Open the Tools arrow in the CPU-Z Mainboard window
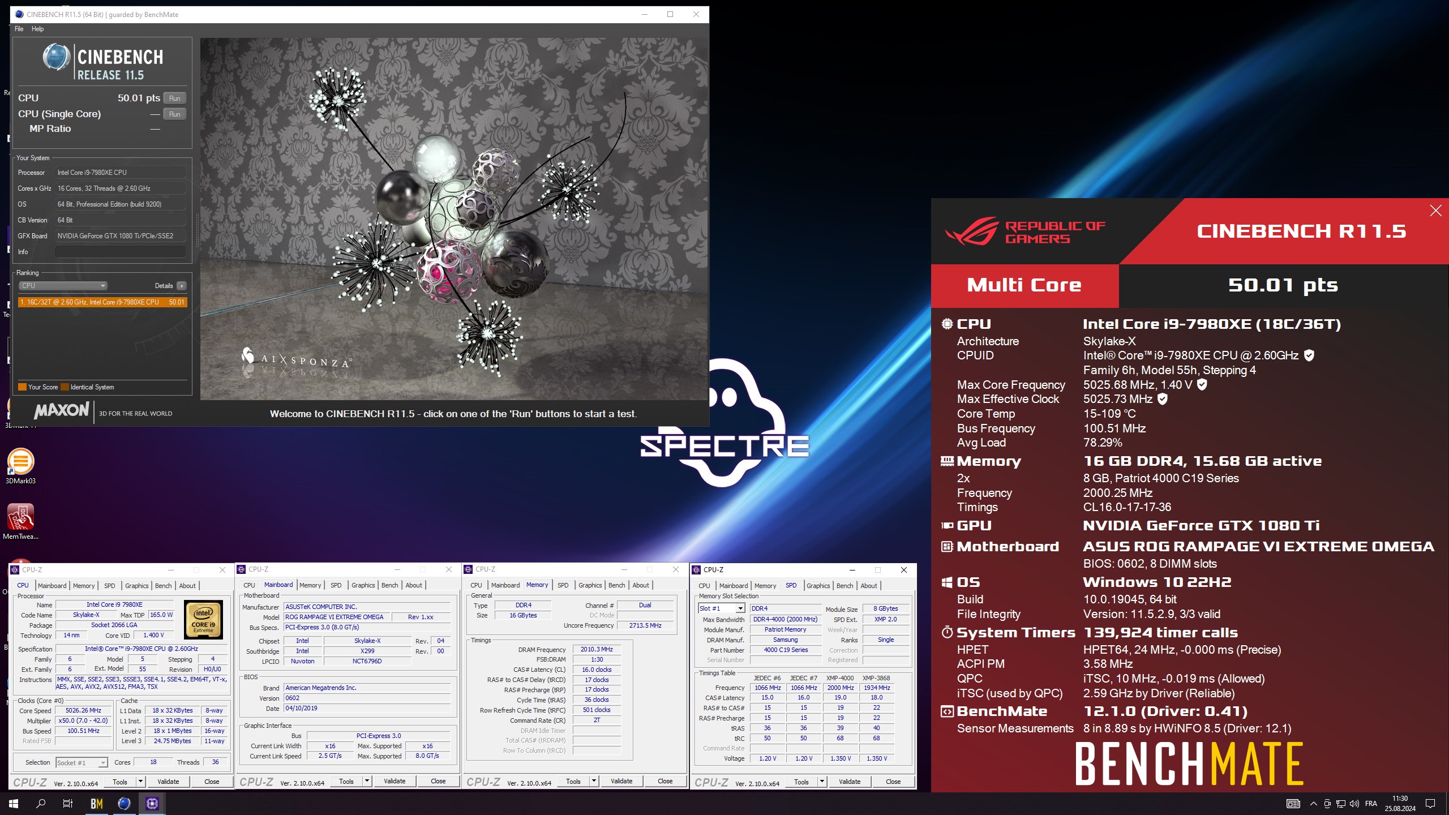Image resolution: width=1449 pixels, height=815 pixels. tap(367, 781)
